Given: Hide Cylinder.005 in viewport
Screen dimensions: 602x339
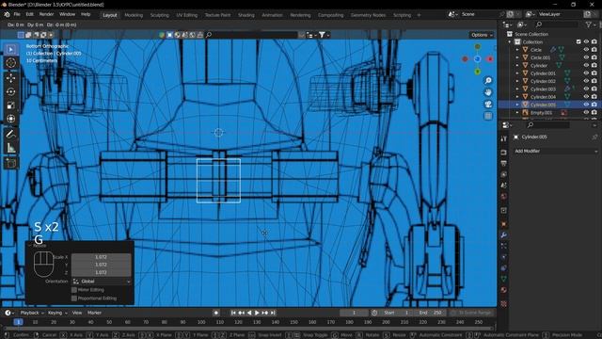Looking at the screenshot, I should (x=586, y=105).
